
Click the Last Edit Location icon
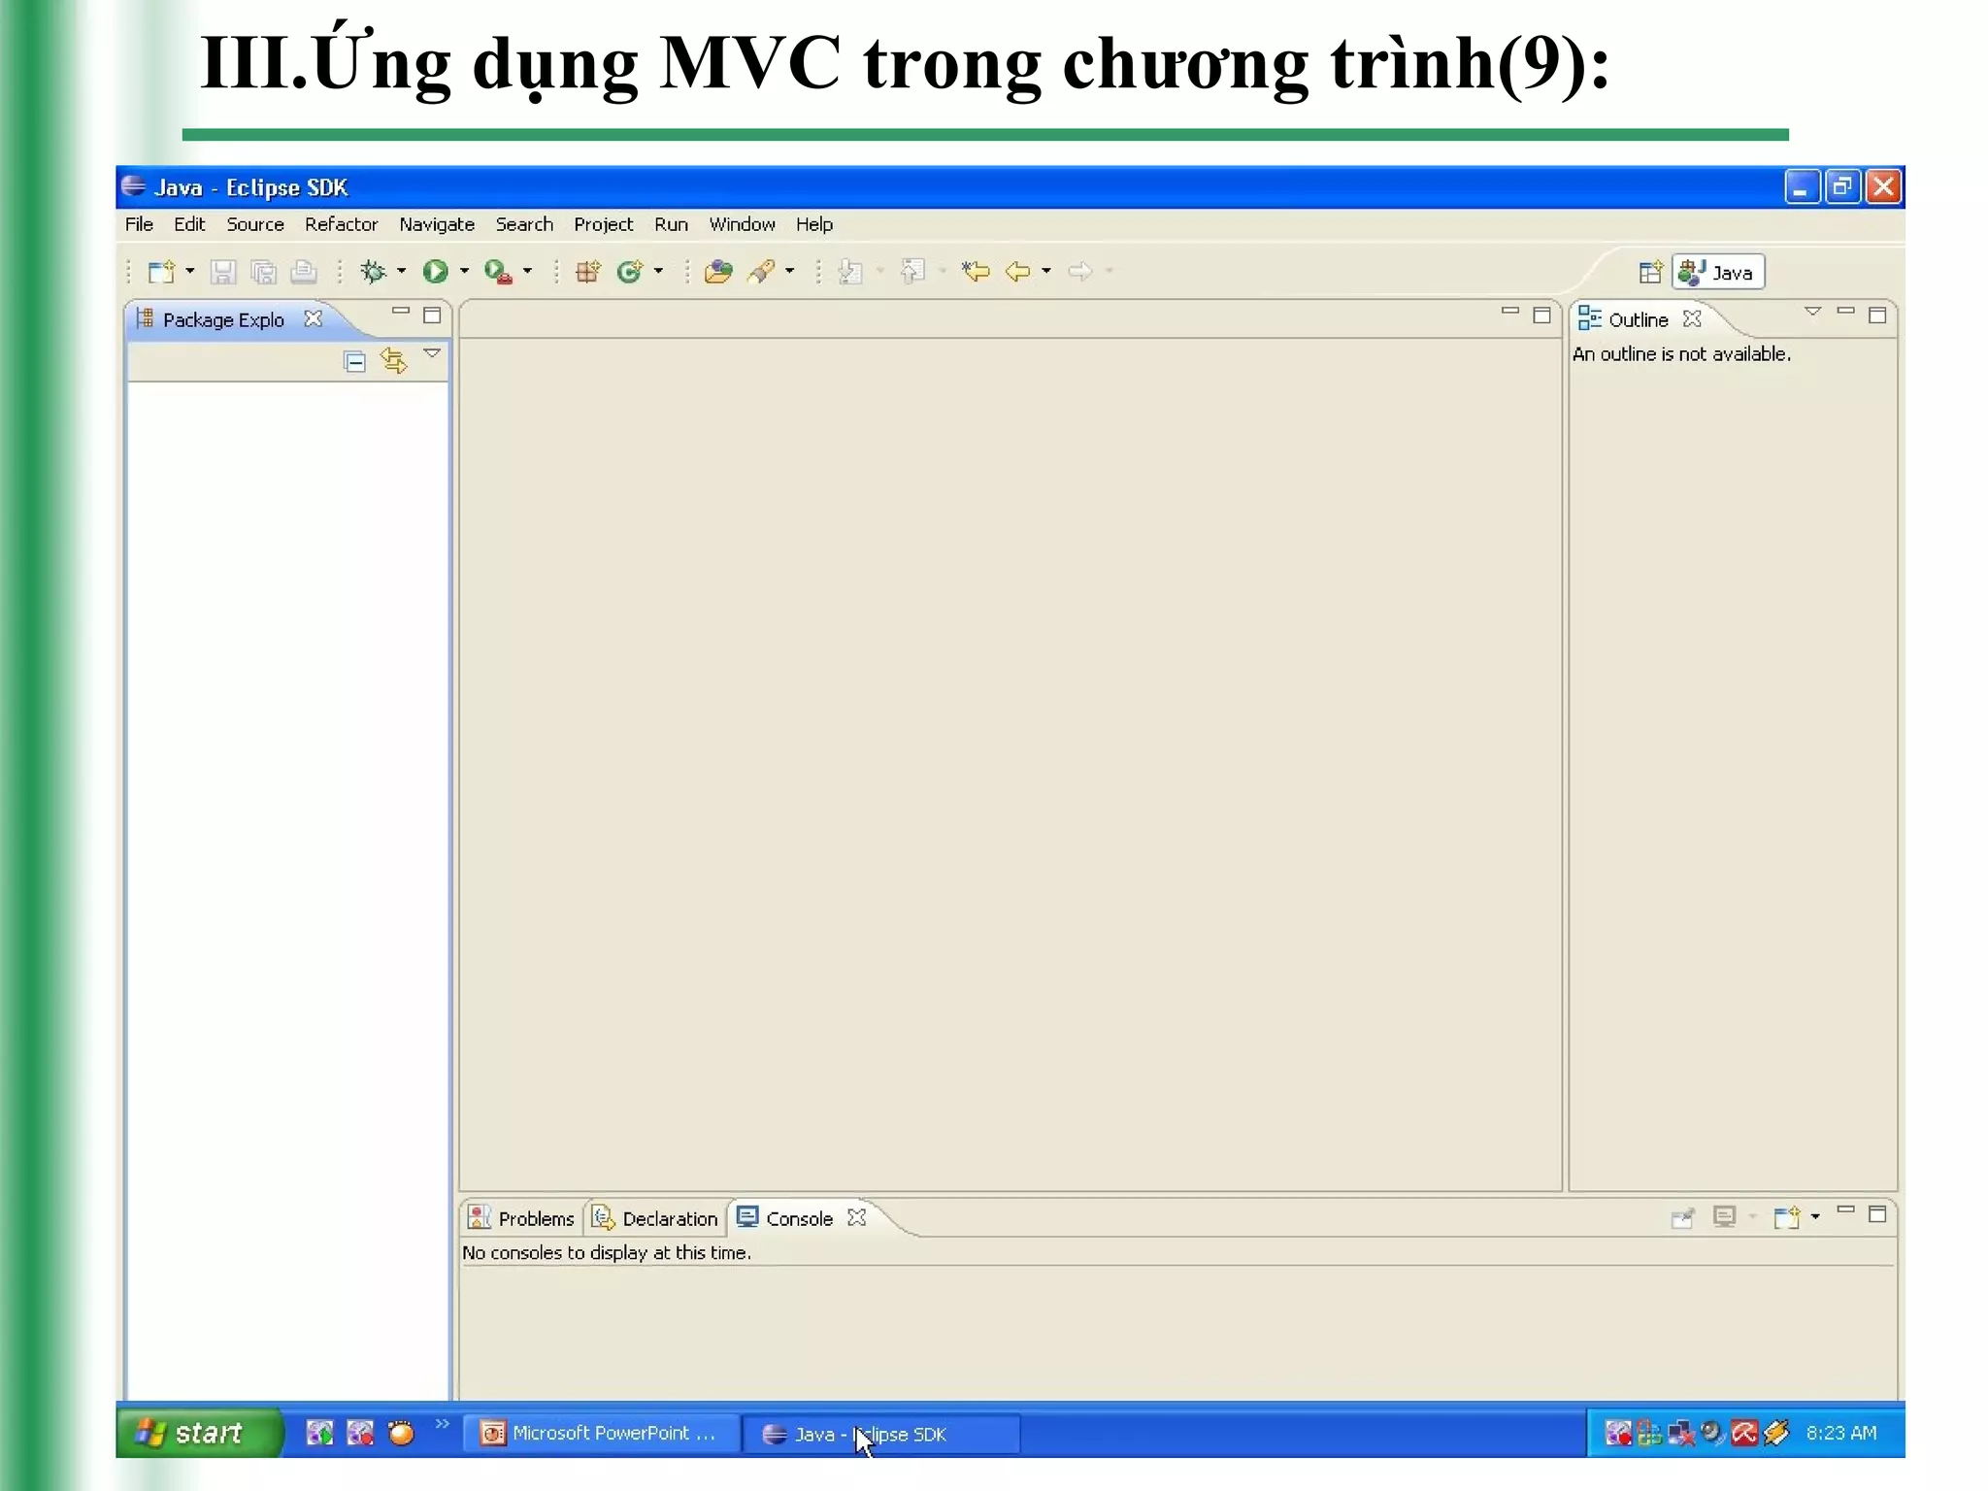click(976, 272)
